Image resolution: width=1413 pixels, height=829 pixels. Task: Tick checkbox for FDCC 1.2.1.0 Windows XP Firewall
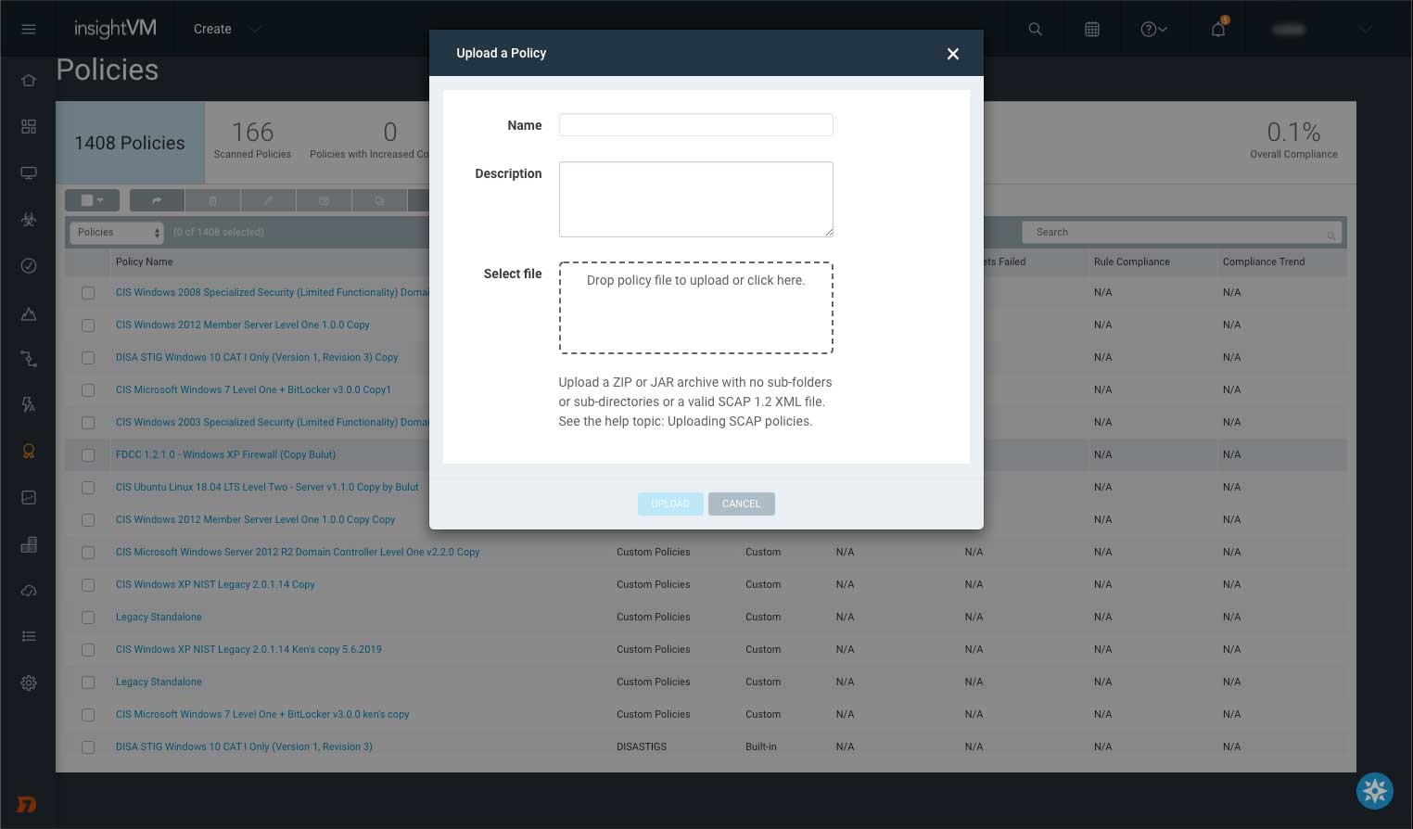click(88, 455)
